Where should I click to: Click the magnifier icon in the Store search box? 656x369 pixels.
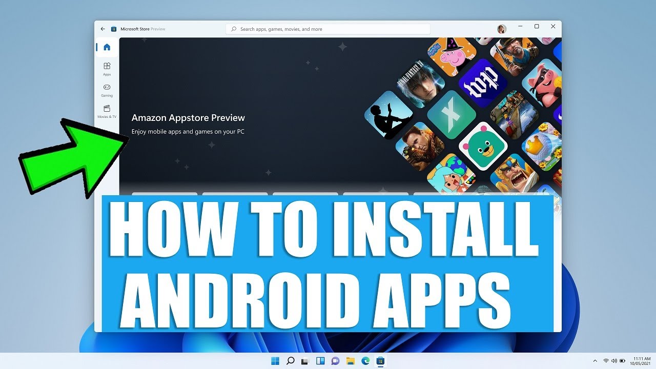click(x=234, y=29)
